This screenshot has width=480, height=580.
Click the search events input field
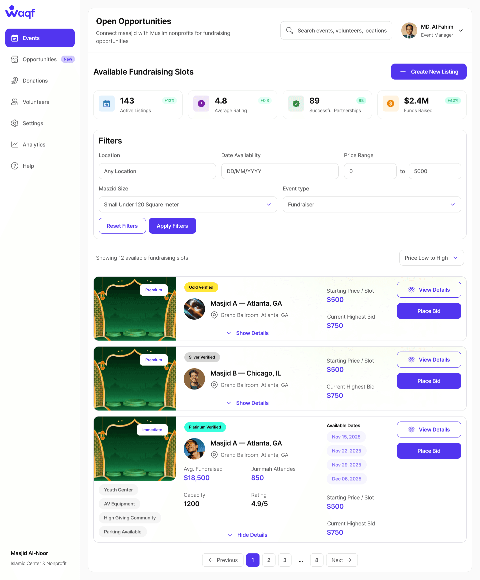tap(336, 31)
